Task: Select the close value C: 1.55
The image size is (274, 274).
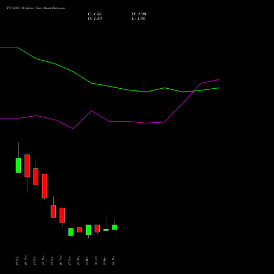Action: pos(95,14)
